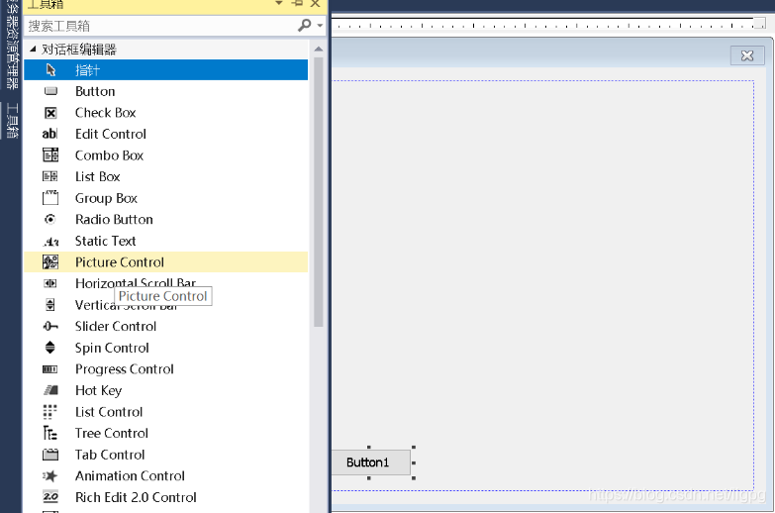Click the 'Hot Key' label

(98, 390)
